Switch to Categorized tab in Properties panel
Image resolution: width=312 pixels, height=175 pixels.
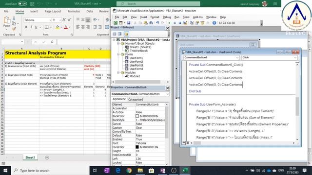click(x=136, y=99)
